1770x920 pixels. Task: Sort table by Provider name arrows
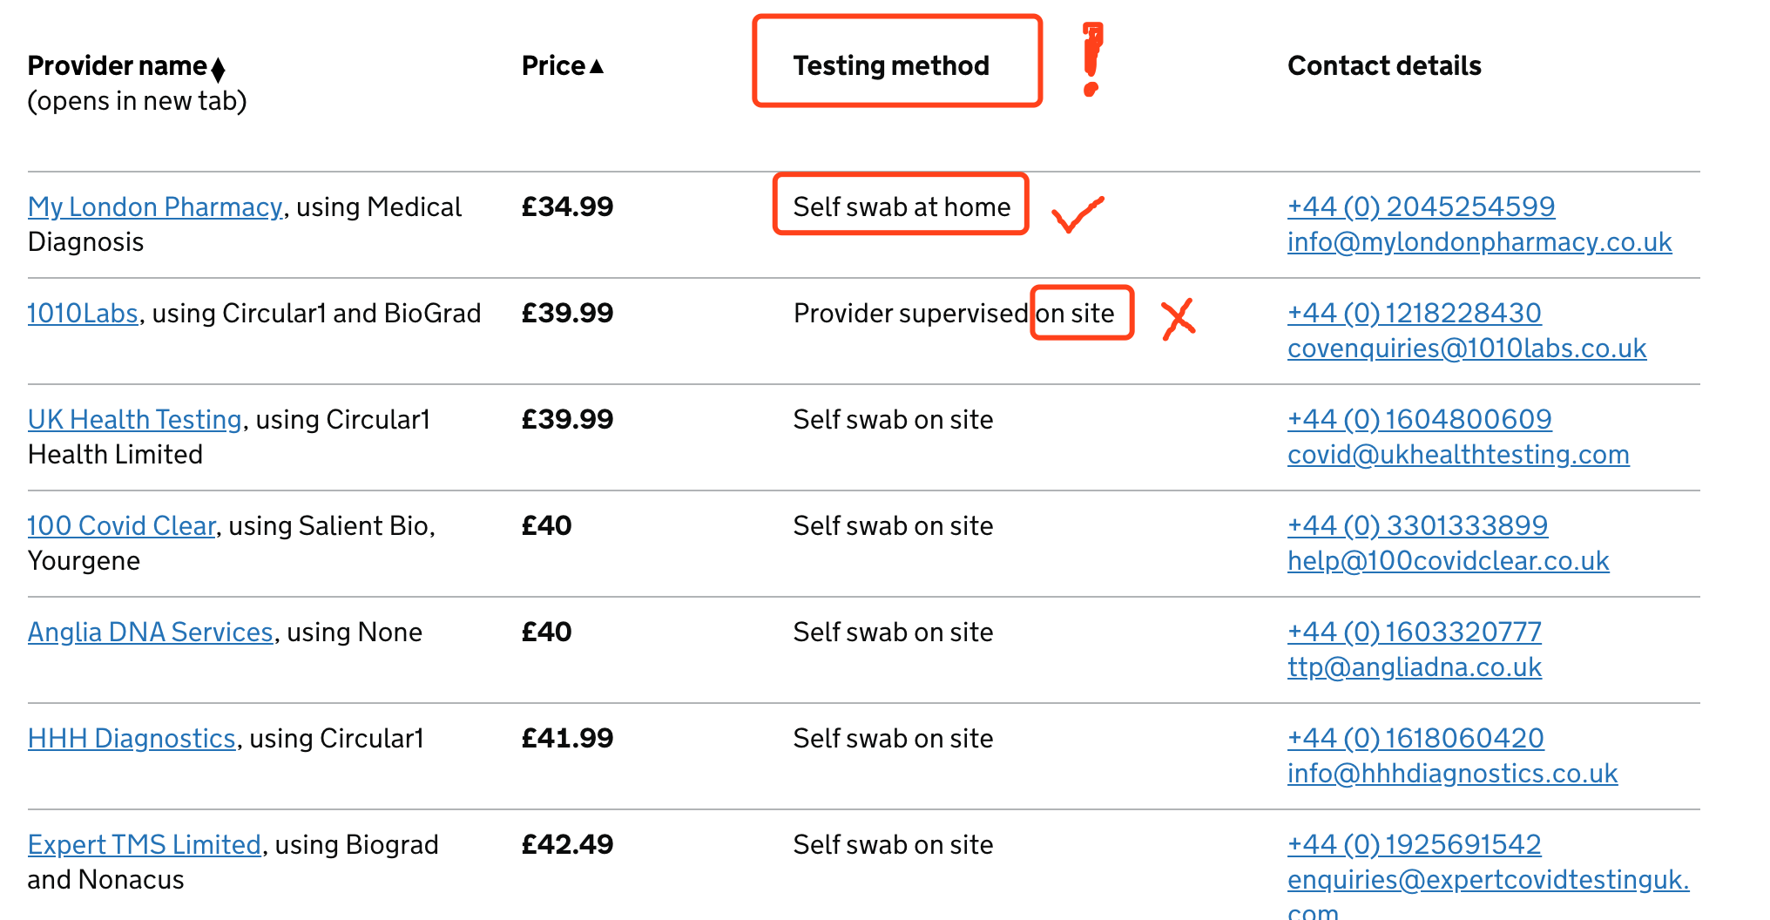tap(218, 68)
